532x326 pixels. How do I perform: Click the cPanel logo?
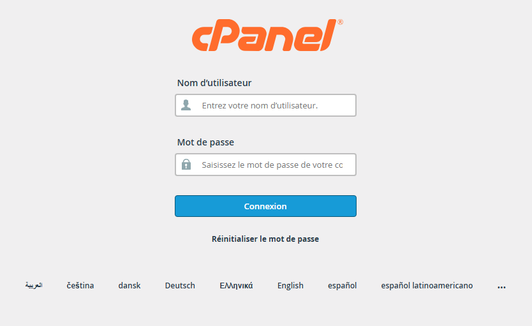point(265,36)
